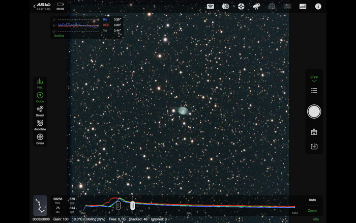Click the central teal nebula in preview
This screenshot has height=223, width=356.
183,111
